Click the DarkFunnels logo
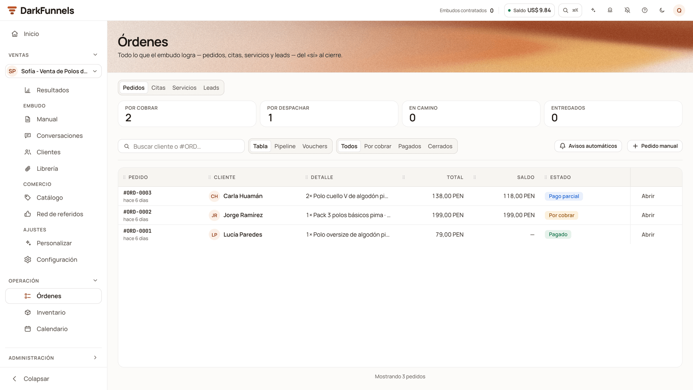This screenshot has width=693, height=390. (x=41, y=10)
